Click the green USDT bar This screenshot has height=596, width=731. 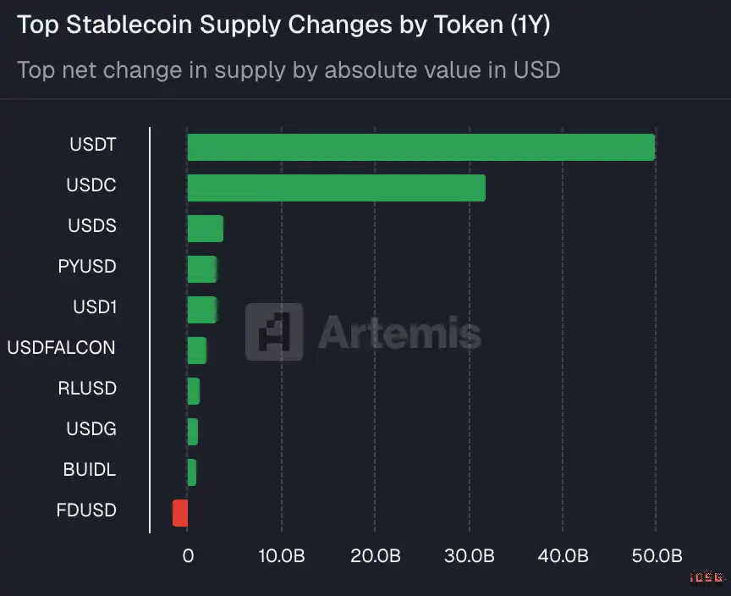[x=420, y=147]
